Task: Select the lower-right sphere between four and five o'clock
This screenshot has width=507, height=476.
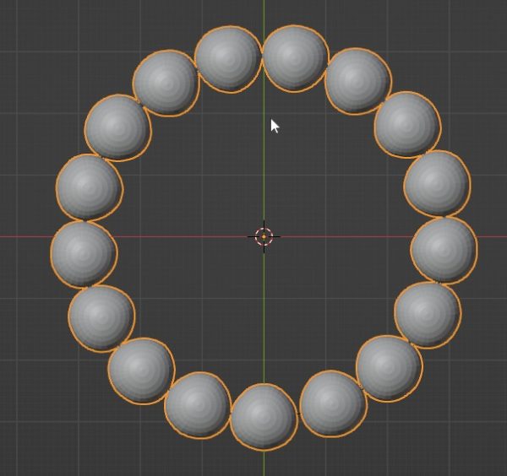Action: coord(388,368)
